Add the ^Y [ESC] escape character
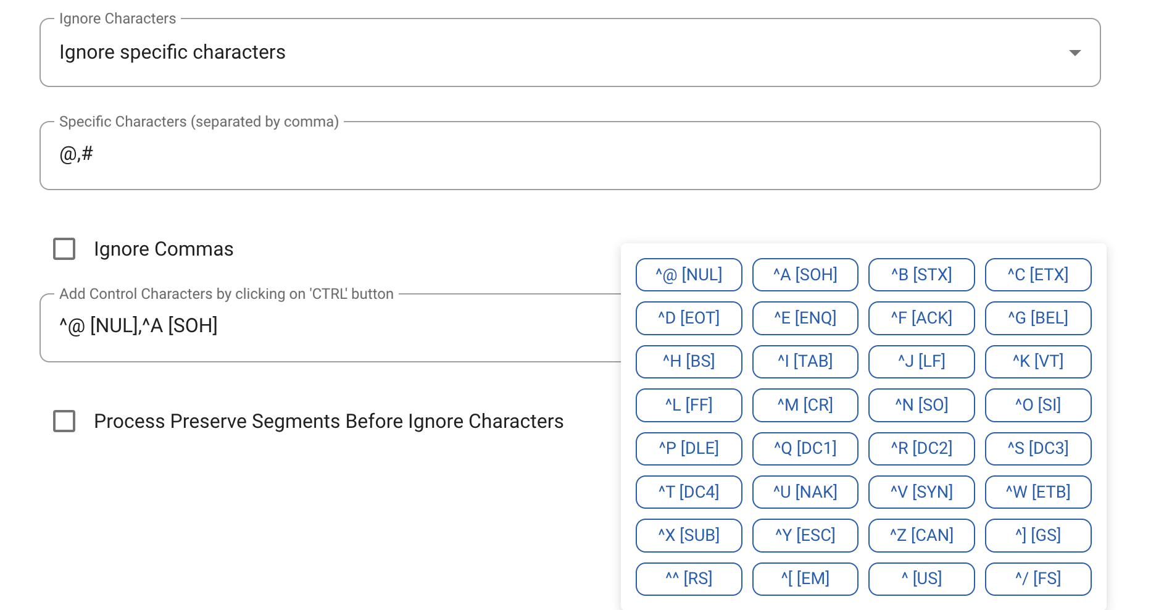Screen dimensions: 1164x610 click(x=805, y=535)
